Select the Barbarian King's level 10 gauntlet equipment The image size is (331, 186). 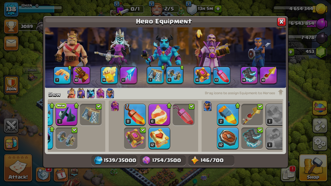tap(81, 75)
